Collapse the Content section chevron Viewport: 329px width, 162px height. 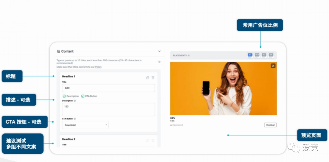coord(159,51)
